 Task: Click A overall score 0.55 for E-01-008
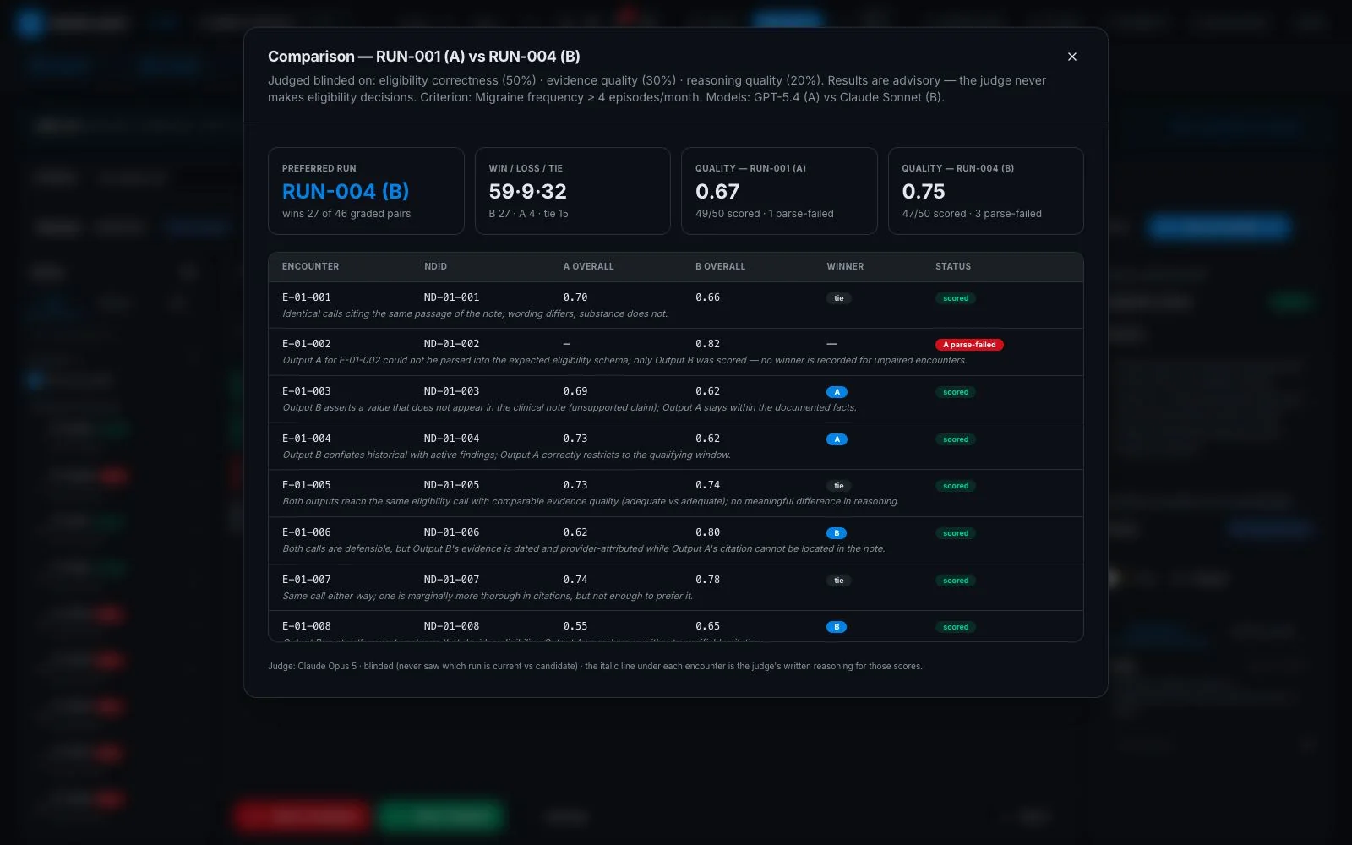(575, 626)
